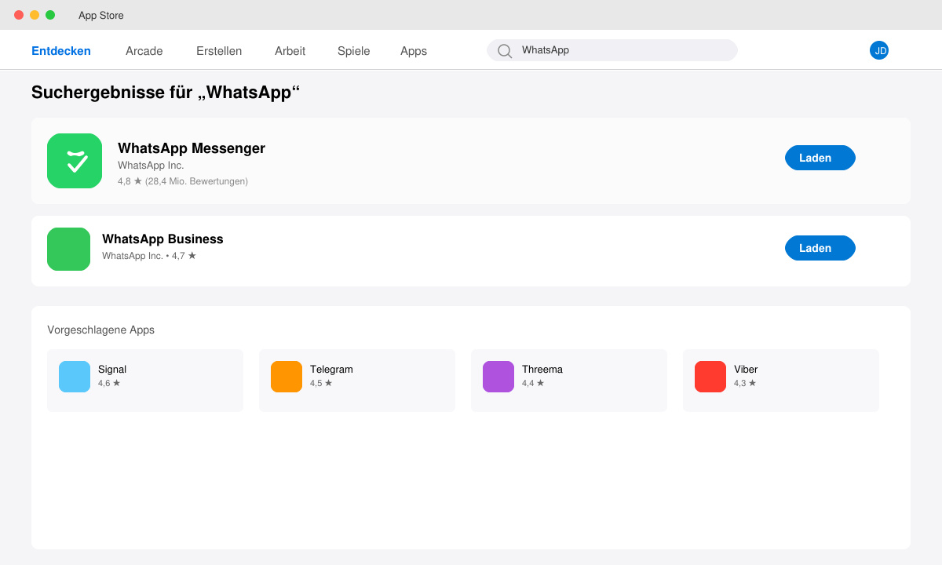Switch to the Spiele tab
The width and height of the screenshot is (942, 565).
pos(353,51)
